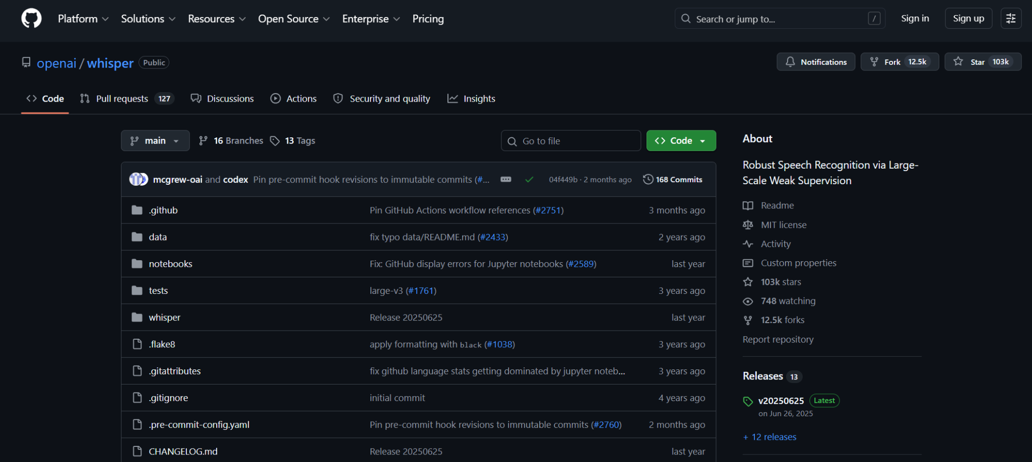Open the whisper repository link
This screenshot has width=1032, height=462.
point(110,63)
